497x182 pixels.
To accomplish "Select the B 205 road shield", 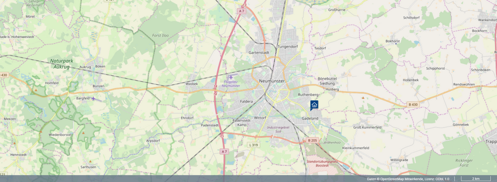I will [312, 140].
